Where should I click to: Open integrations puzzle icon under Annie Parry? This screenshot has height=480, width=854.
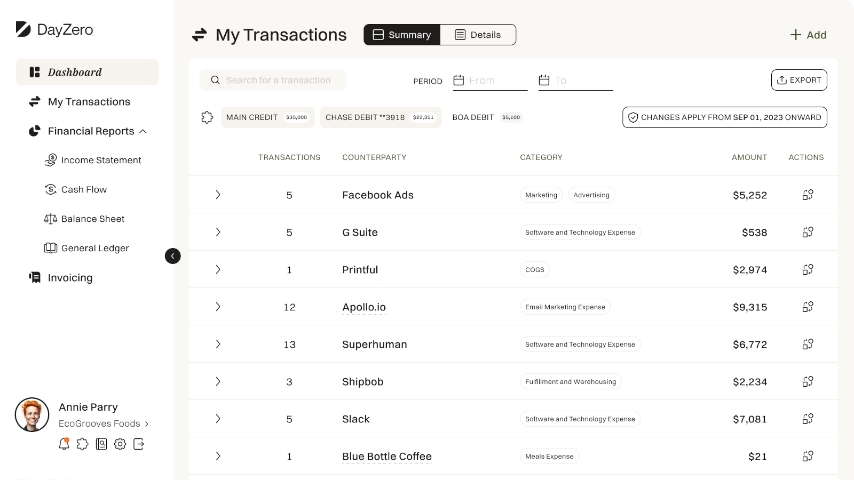coord(82,444)
